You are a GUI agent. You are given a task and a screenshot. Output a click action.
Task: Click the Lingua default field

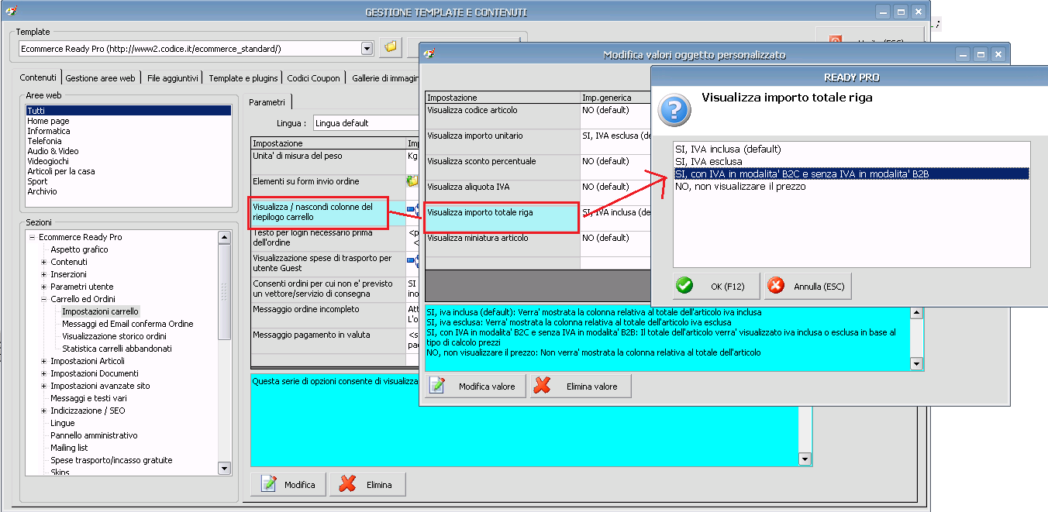(x=365, y=123)
